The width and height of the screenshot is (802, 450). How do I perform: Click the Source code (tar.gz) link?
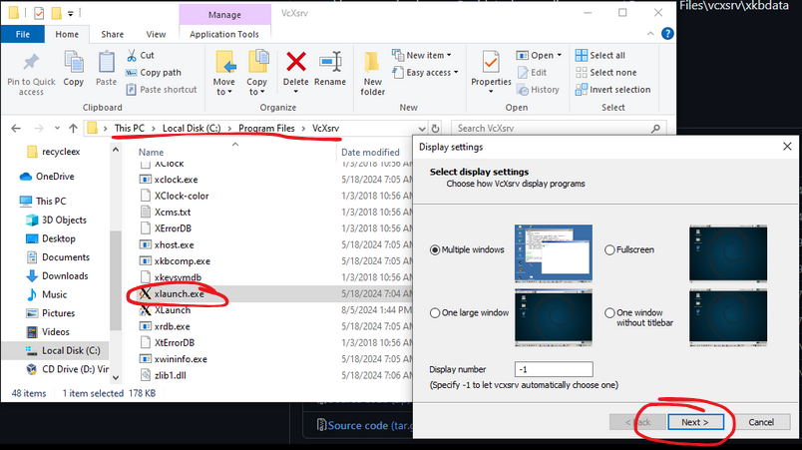tap(370, 425)
